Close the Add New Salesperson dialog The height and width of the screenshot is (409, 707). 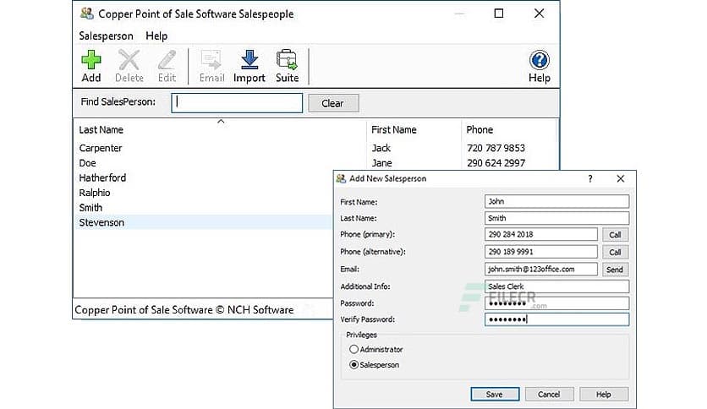pos(621,179)
